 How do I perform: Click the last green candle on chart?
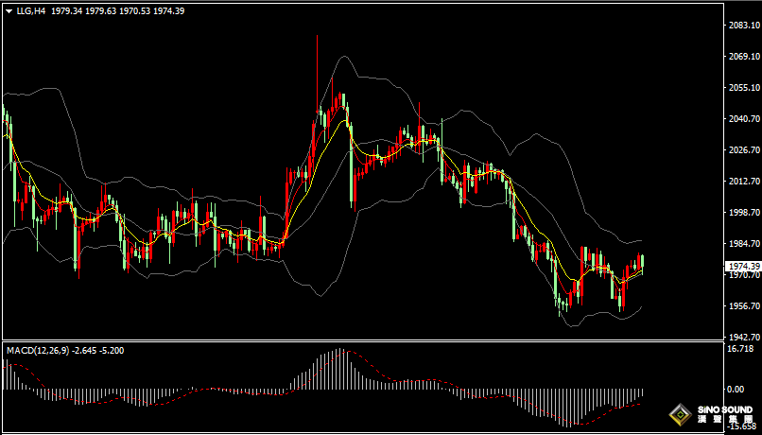pos(643,263)
